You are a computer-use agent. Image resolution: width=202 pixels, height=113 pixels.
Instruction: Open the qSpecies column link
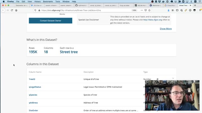point(33,95)
